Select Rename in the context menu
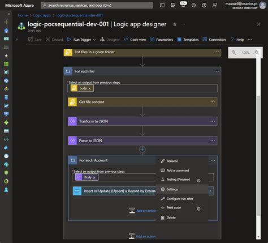The width and height of the screenshot is (268, 243). point(182,161)
